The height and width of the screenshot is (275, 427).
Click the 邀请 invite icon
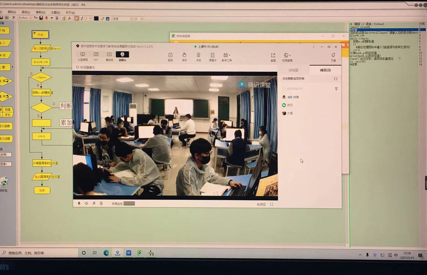pyautogui.click(x=273, y=57)
